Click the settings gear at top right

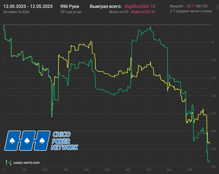[x=218, y=7]
